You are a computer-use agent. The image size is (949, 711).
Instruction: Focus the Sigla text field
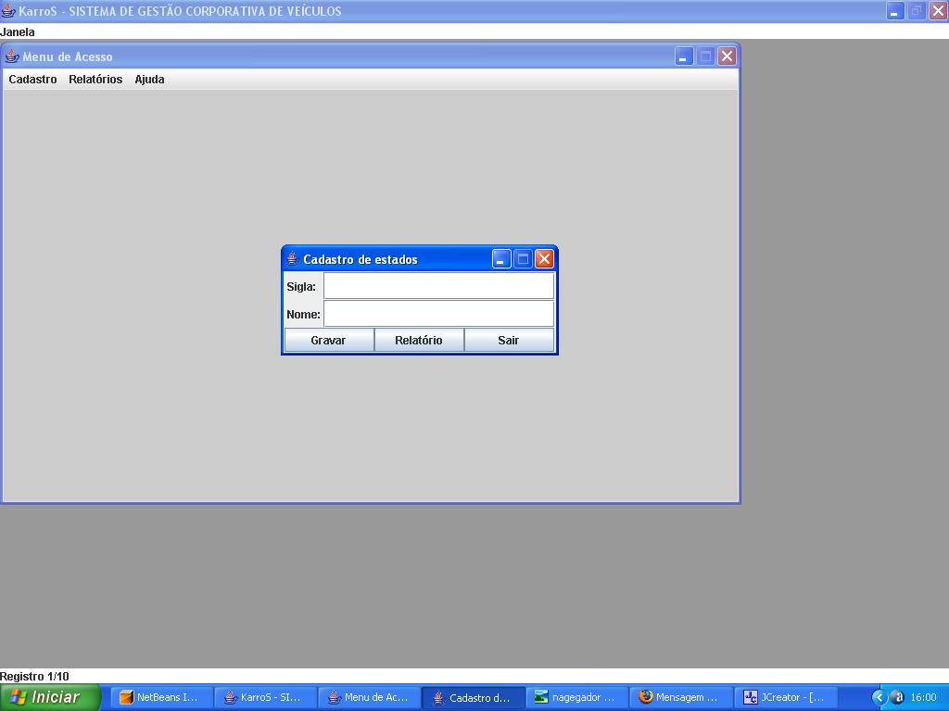pos(438,286)
